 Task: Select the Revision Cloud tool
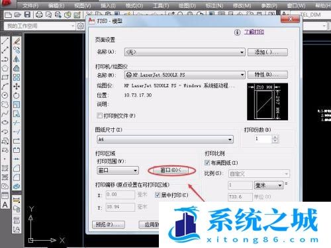coord(5,104)
